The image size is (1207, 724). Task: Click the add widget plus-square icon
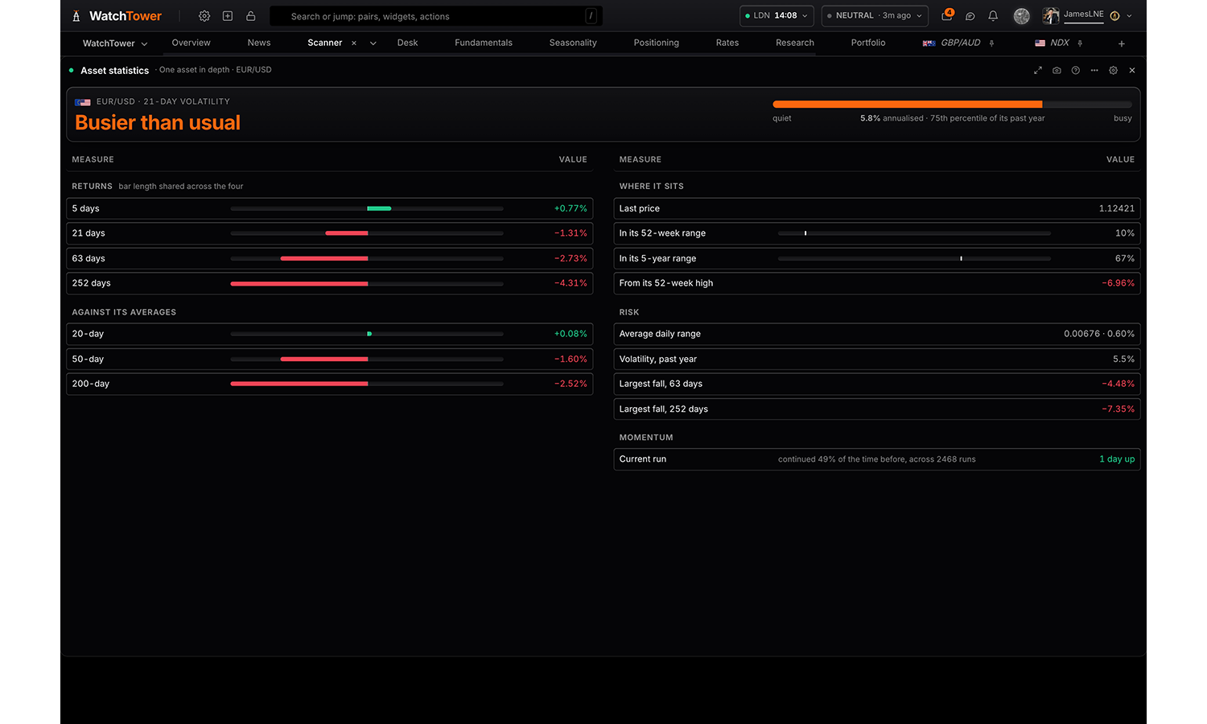pos(228,16)
